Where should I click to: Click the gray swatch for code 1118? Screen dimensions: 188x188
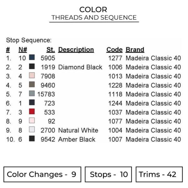click(32, 94)
